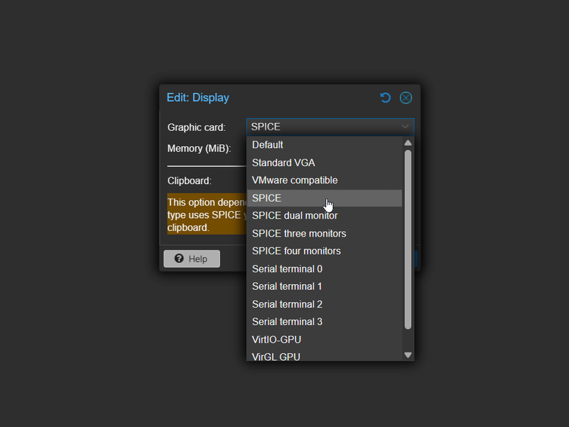Choose SPICE dual monitor

click(x=324, y=216)
